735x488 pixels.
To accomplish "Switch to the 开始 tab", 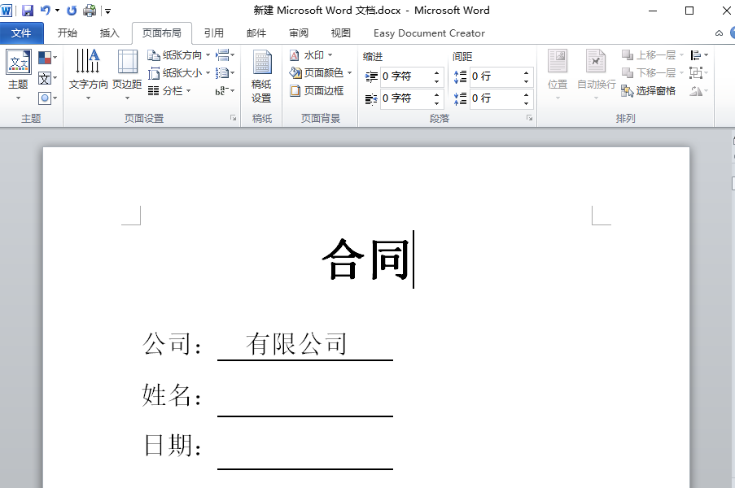I will click(67, 33).
